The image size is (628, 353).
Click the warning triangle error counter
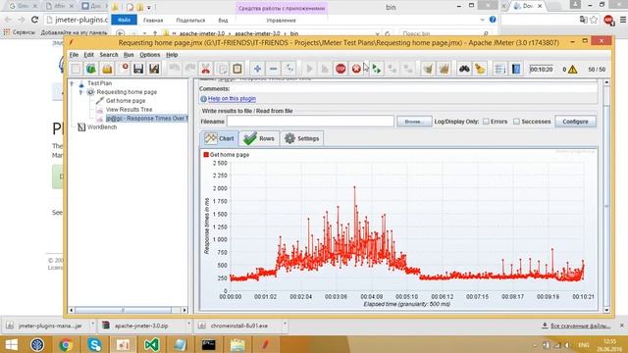[573, 70]
